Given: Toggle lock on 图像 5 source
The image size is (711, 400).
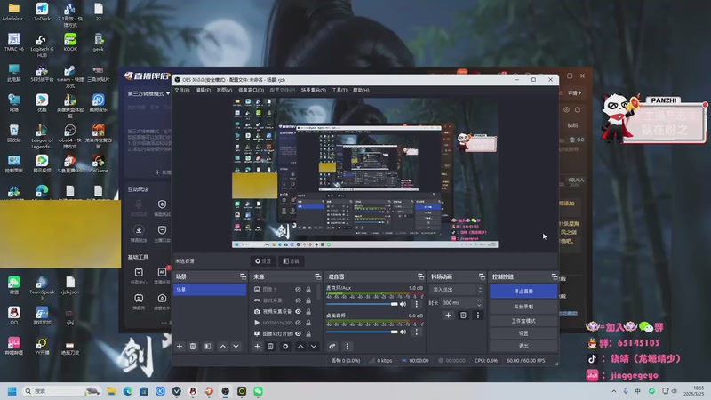Looking at the screenshot, I should (x=308, y=290).
